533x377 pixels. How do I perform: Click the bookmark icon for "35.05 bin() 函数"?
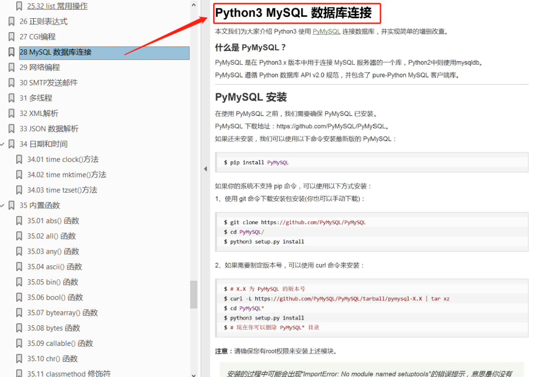[x=19, y=282]
